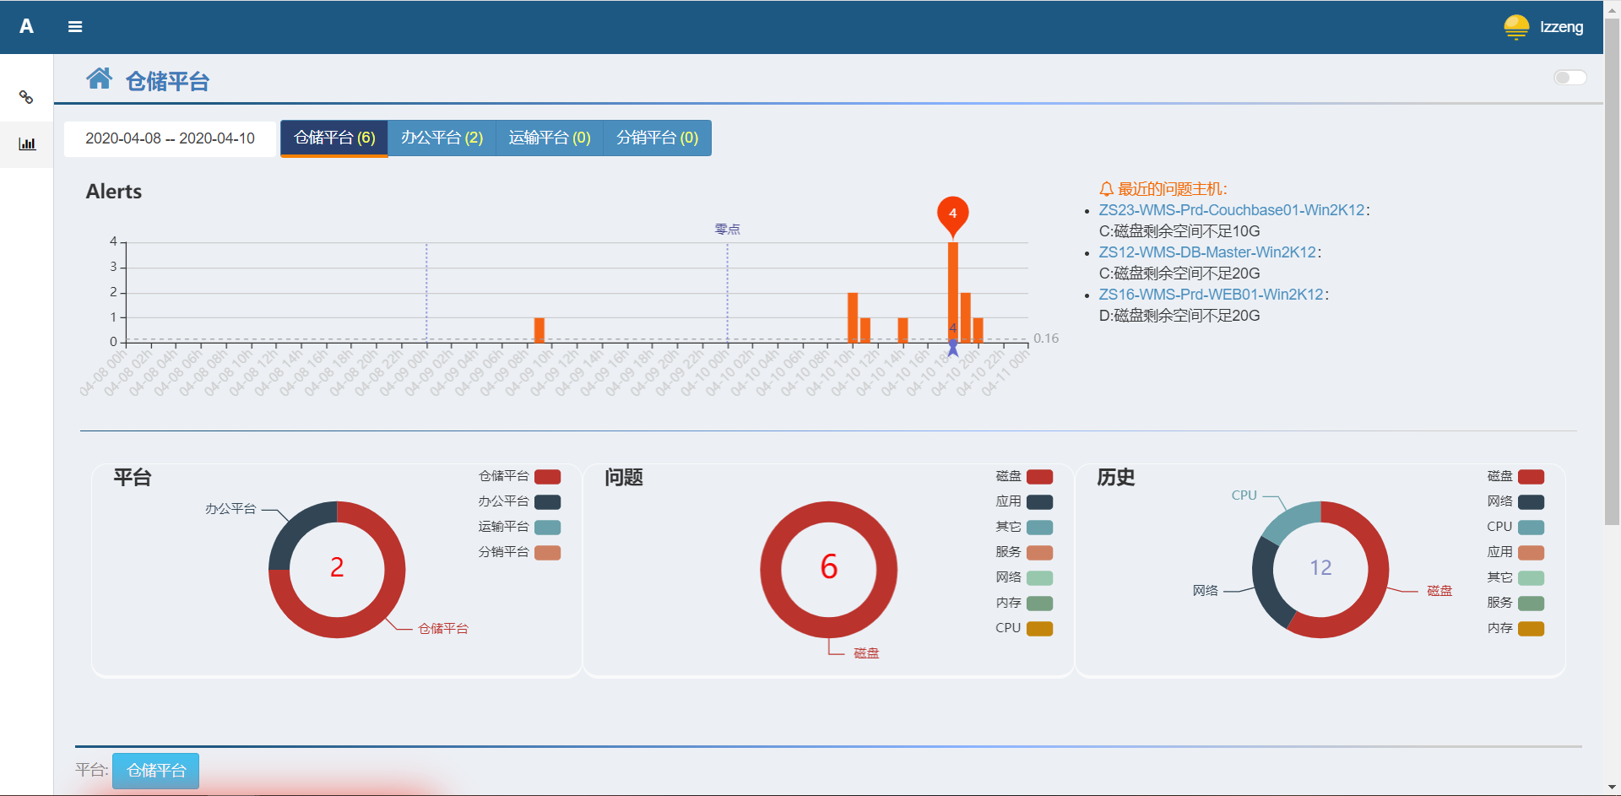This screenshot has width=1621, height=796.
Task: Click the sun avatar icon
Action: (1516, 27)
